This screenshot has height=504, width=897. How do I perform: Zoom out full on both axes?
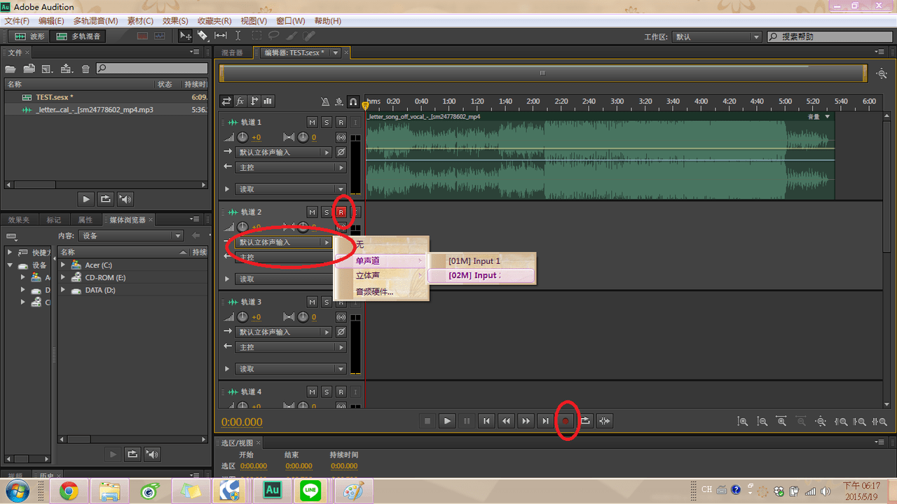(x=821, y=421)
